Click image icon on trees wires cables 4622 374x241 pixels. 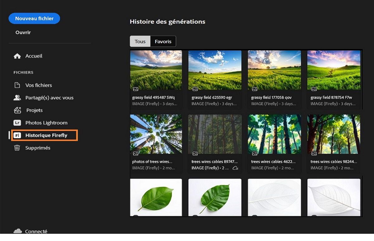[255, 153]
